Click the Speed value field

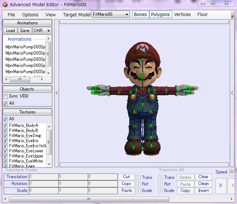(232, 172)
